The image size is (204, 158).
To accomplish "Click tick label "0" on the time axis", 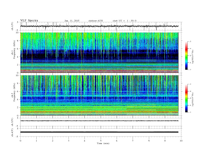I will 20,141.
